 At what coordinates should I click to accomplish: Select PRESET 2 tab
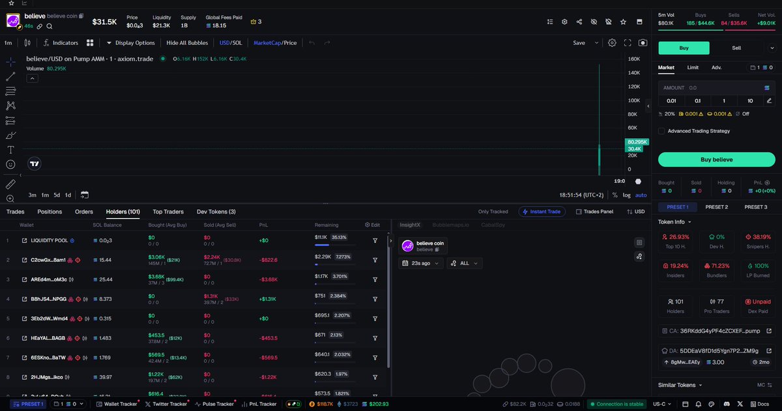coord(717,207)
